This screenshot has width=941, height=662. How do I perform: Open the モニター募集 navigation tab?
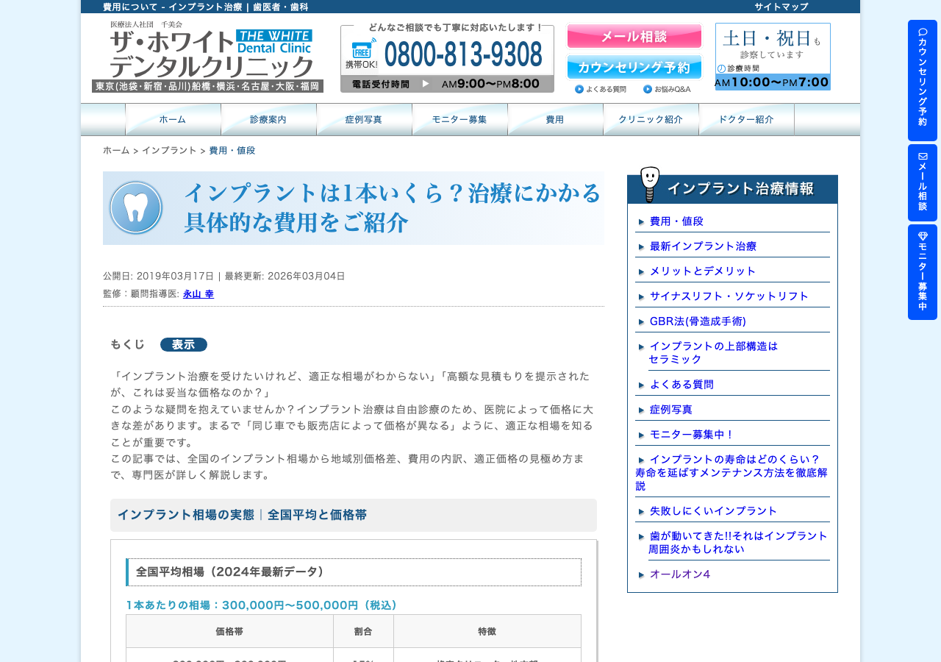[x=459, y=119]
